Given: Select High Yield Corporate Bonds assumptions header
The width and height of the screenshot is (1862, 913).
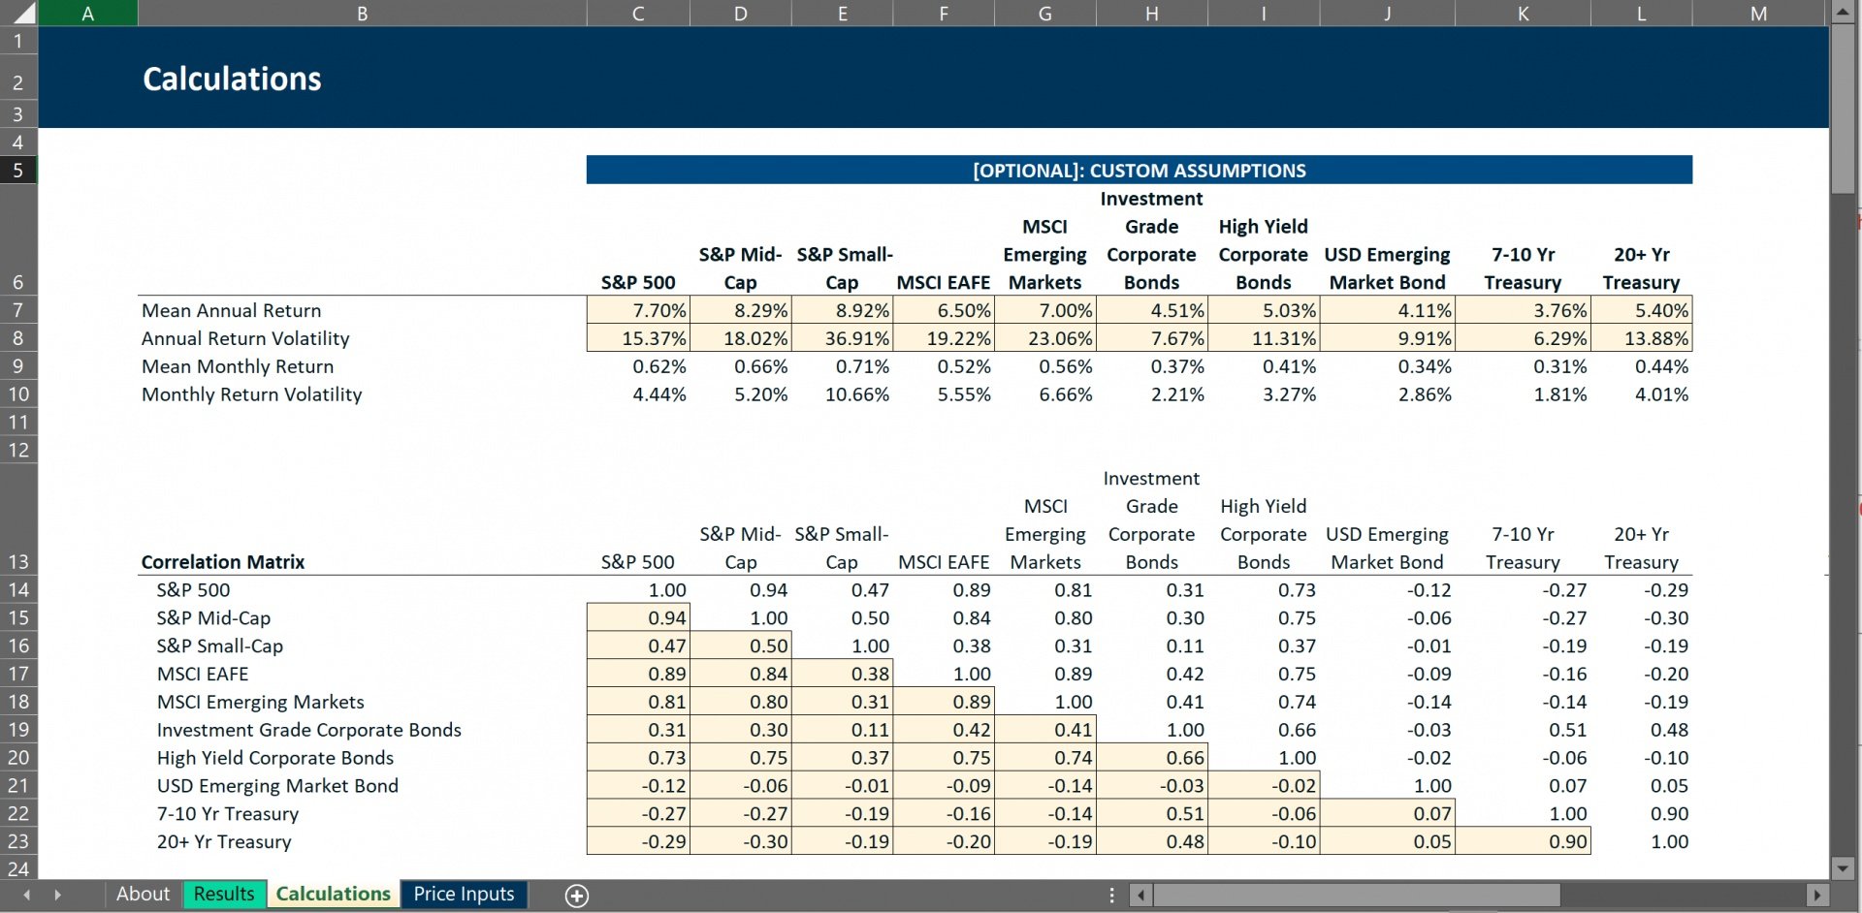Looking at the screenshot, I should click(x=1264, y=254).
